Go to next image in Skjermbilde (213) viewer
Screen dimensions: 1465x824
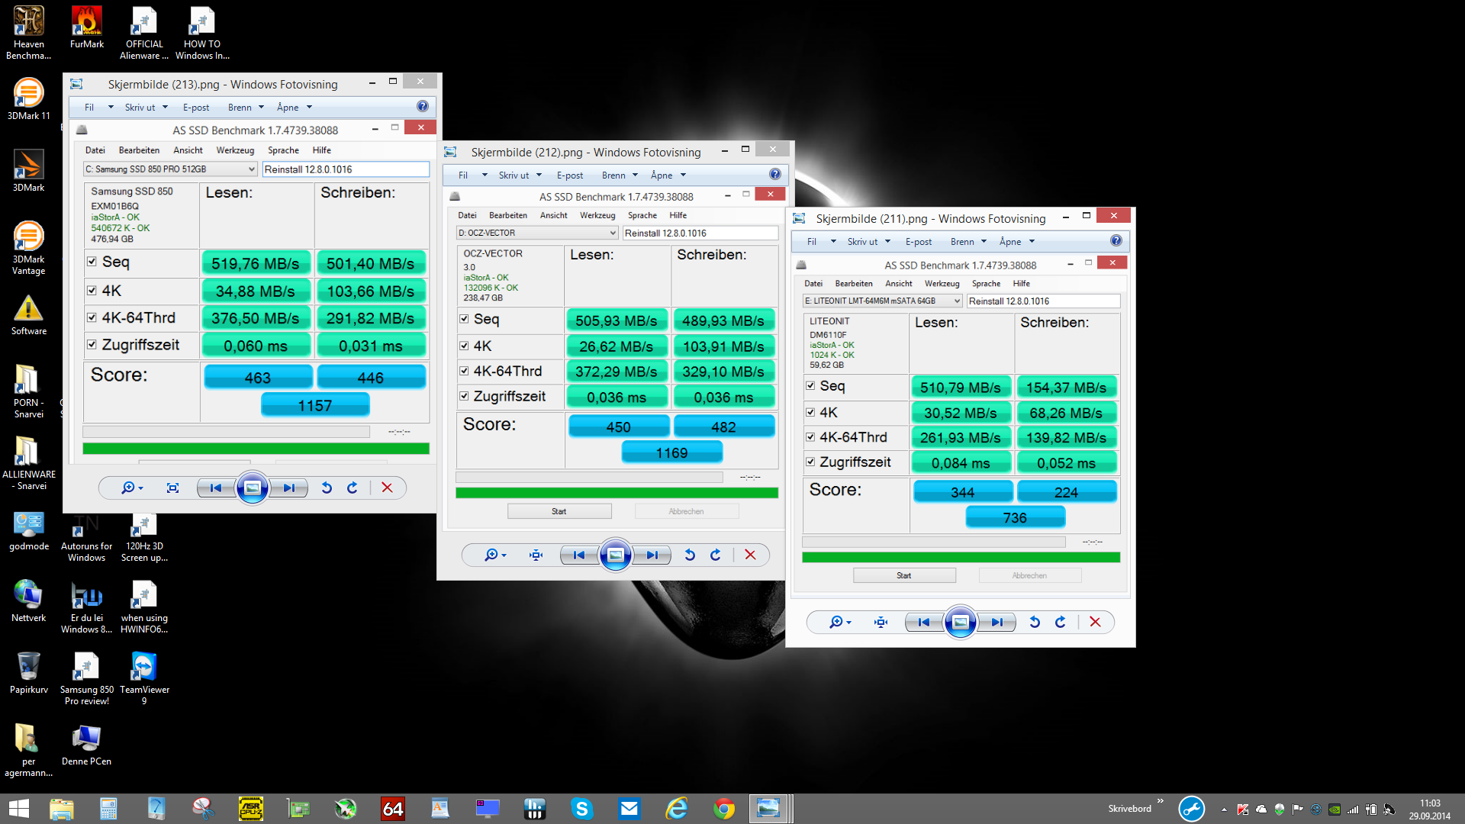[289, 488]
